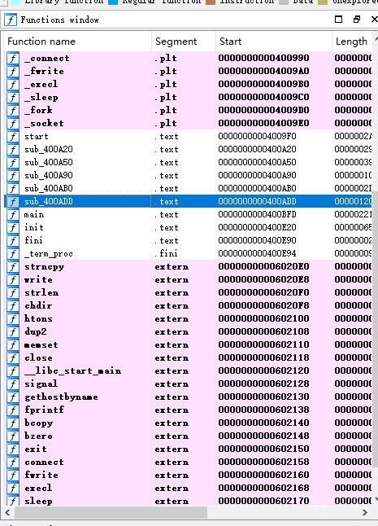Select the bcopy function name
Viewport: 378px width, 526px height.
38,423
